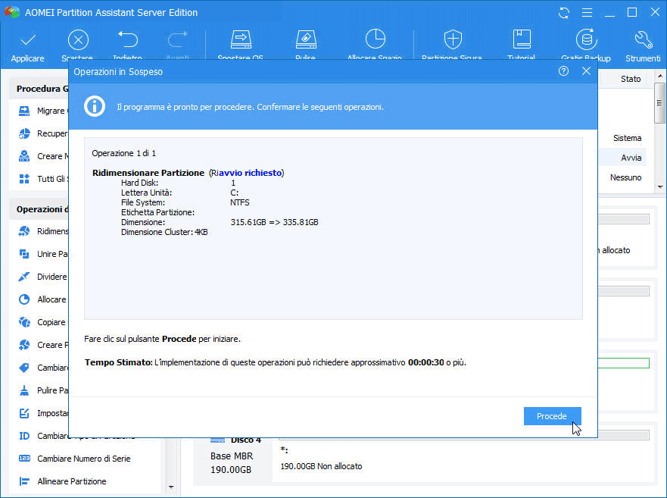This screenshot has width=667, height=498.
Task: Open the Tutorial book icon
Action: [x=522, y=39]
